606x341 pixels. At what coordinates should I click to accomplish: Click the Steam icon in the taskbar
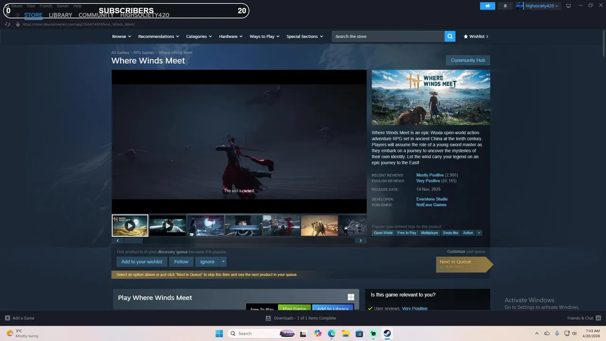point(387,333)
